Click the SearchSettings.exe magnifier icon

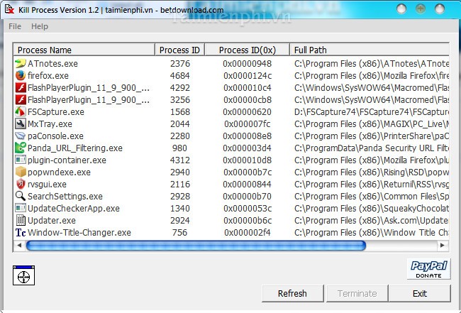[21, 197]
